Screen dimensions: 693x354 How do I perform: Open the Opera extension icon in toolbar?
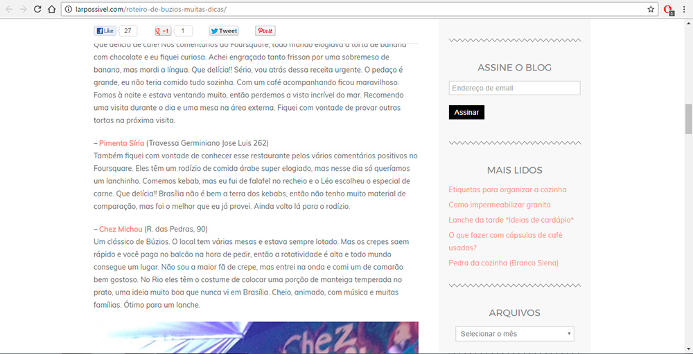click(669, 10)
